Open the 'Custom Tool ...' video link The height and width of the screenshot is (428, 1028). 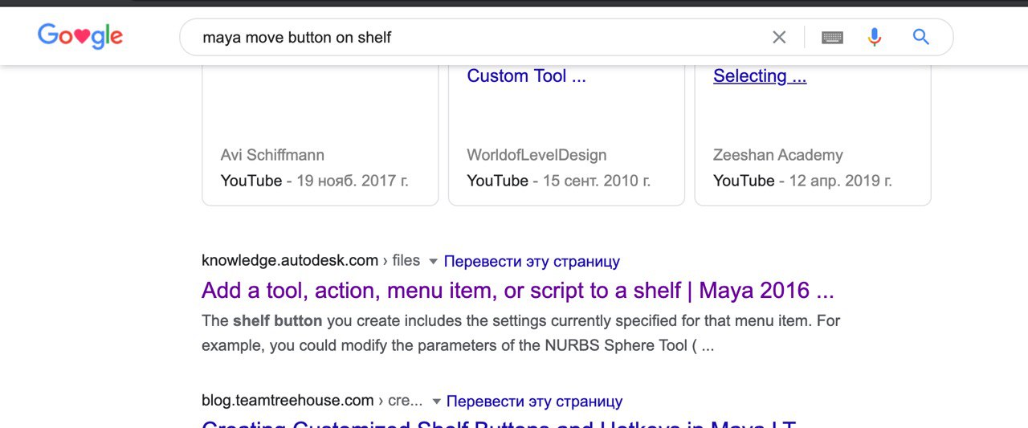click(526, 76)
